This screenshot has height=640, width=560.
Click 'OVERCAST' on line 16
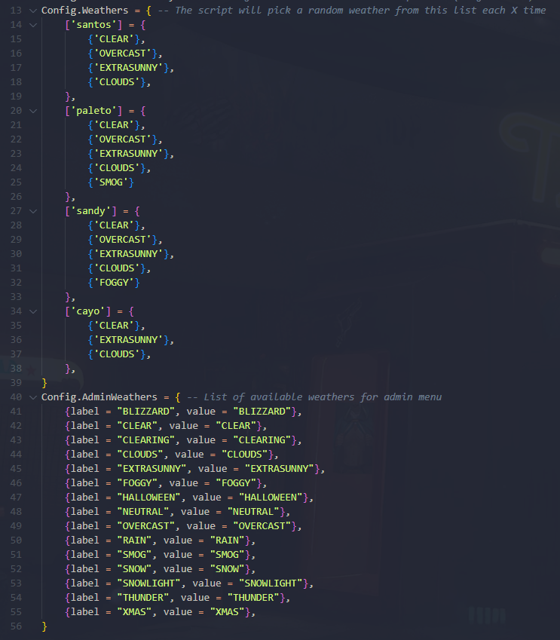click(122, 54)
